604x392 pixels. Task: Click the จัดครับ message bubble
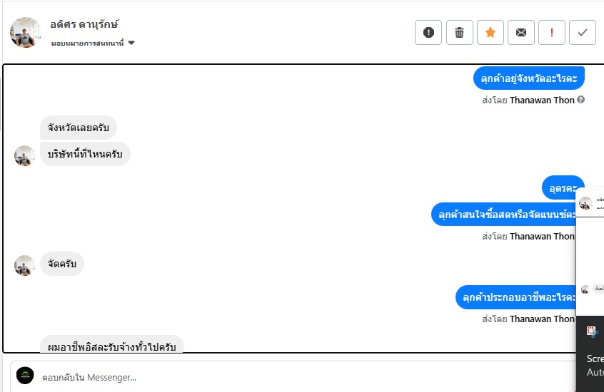(x=62, y=264)
